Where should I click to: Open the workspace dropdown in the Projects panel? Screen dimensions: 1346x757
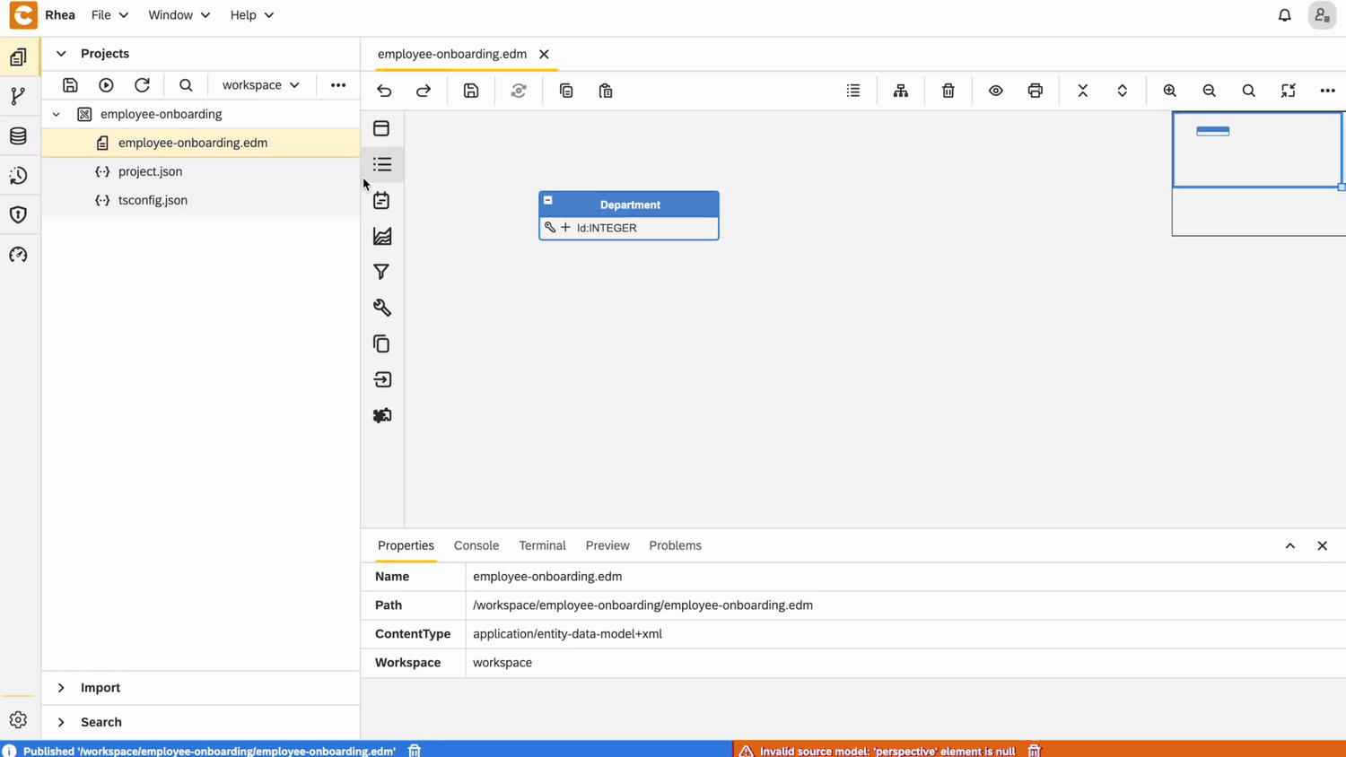[259, 84]
